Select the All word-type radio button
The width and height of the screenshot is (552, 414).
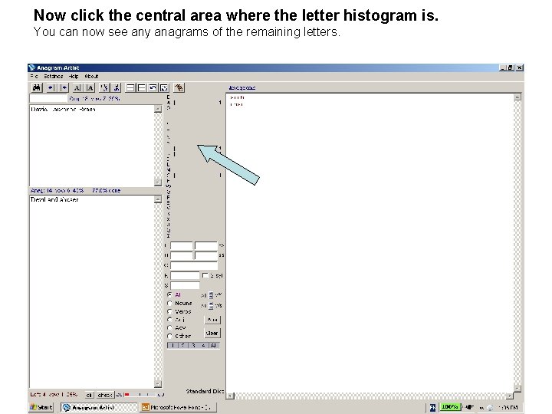pyautogui.click(x=169, y=294)
